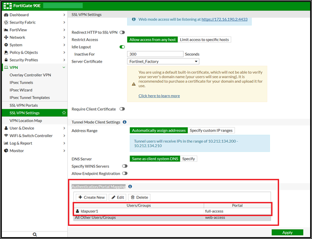Click the Security Profiles lock icon
The width and height of the screenshot is (312, 239).
tap(6, 60)
